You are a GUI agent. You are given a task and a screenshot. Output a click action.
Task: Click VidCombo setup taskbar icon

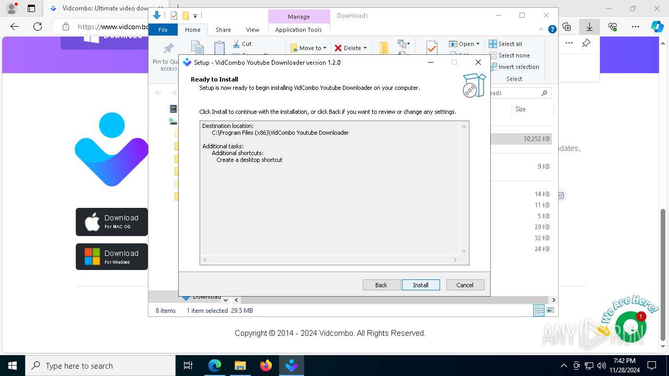tap(292, 366)
